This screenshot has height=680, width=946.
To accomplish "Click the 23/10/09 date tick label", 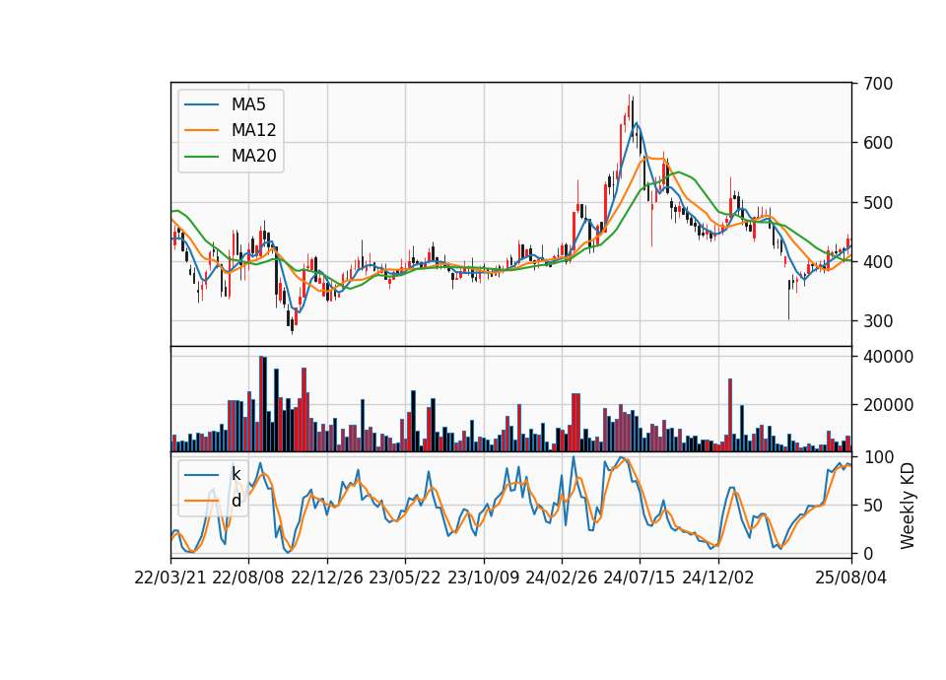I will click(x=483, y=578).
